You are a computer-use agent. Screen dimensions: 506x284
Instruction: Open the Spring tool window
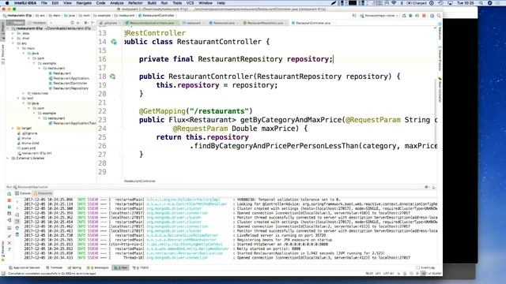coord(74,268)
